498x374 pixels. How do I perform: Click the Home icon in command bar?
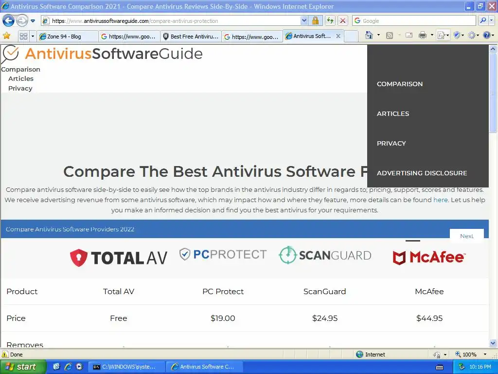pos(369,35)
